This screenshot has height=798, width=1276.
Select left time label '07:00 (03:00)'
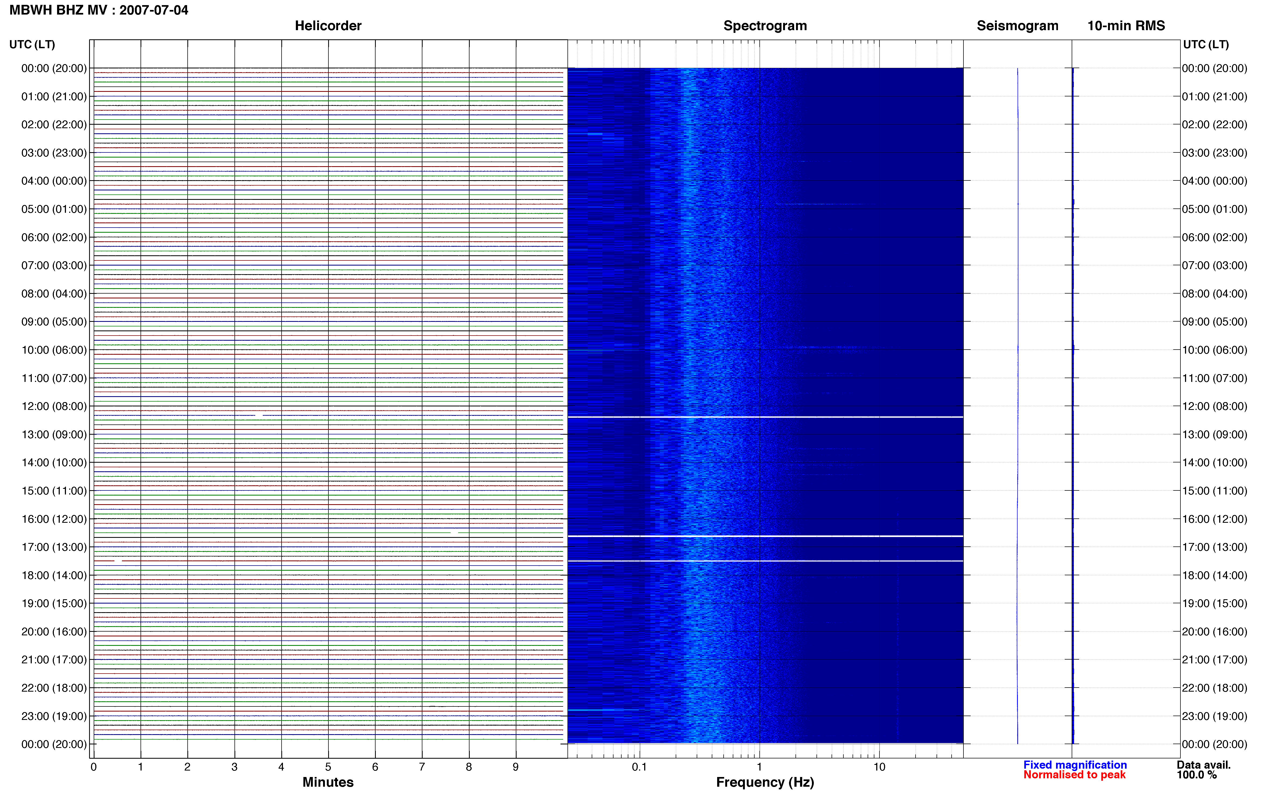pos(54,266)
